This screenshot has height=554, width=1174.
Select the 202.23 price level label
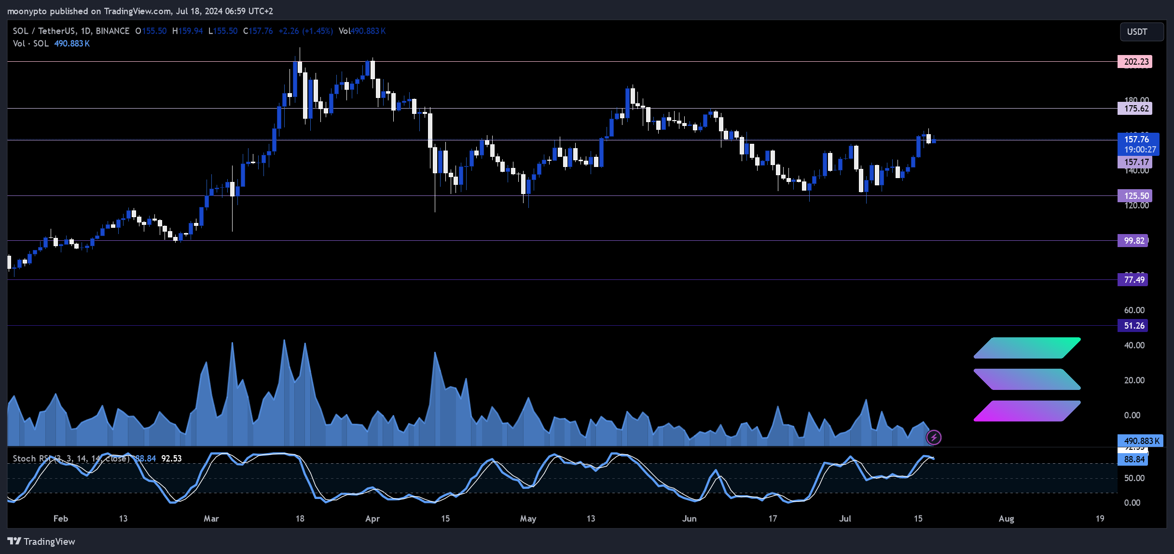tap(1134, 62)
